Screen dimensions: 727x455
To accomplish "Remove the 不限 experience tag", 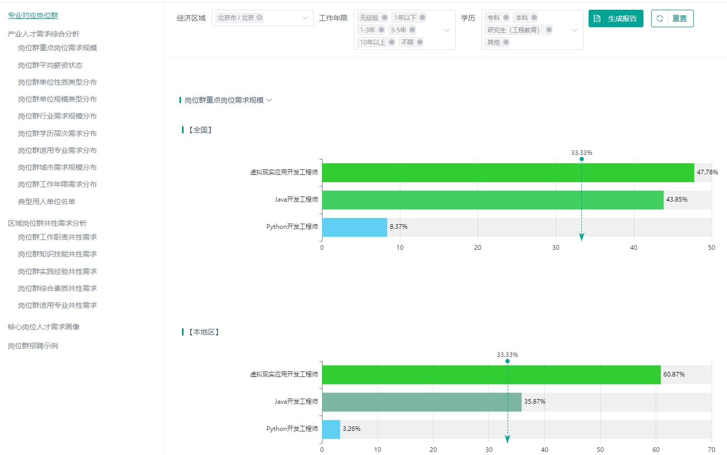I will tap(420, 42).
